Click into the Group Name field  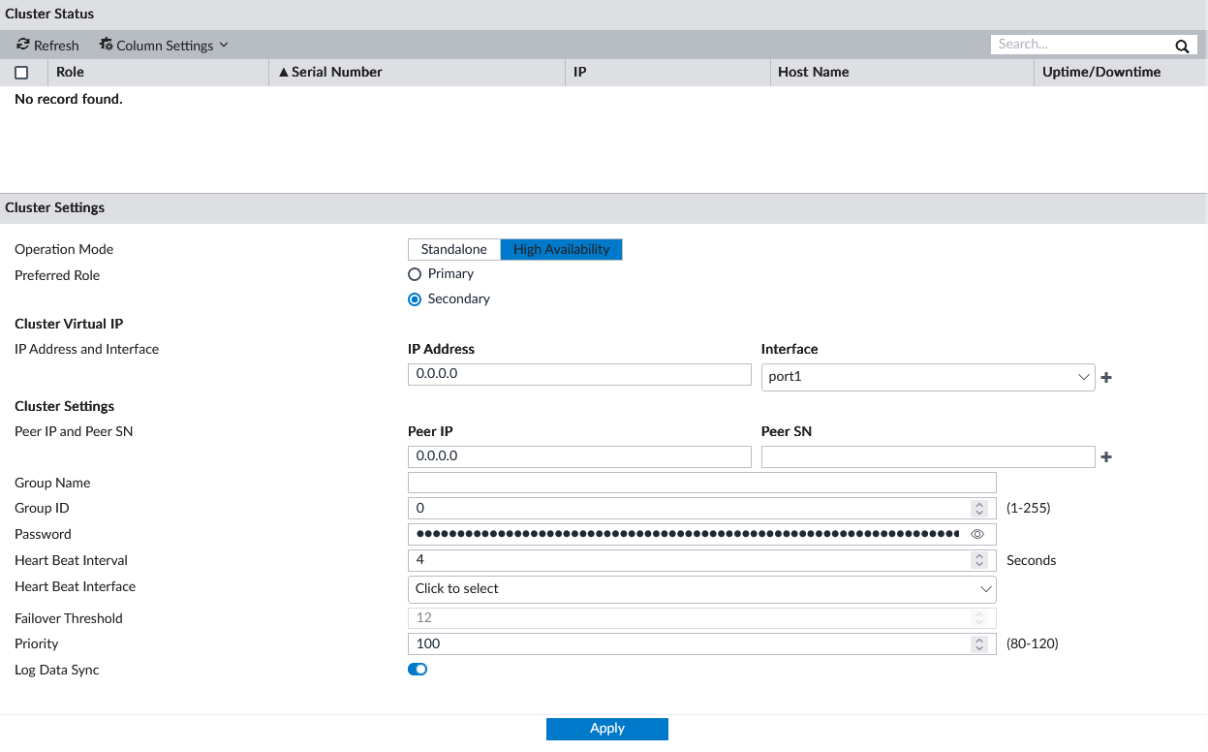pyautogui.click(x=701, y=483)
